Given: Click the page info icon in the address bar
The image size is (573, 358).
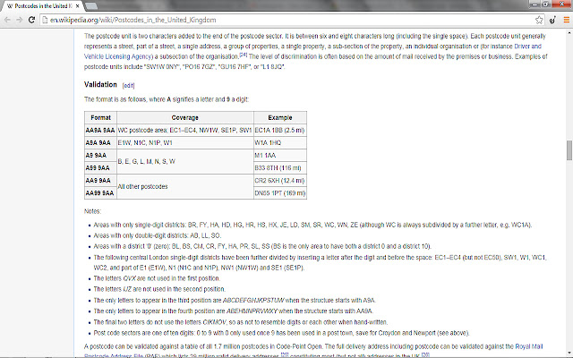Looking at the screenshot, I should (45, 20).
